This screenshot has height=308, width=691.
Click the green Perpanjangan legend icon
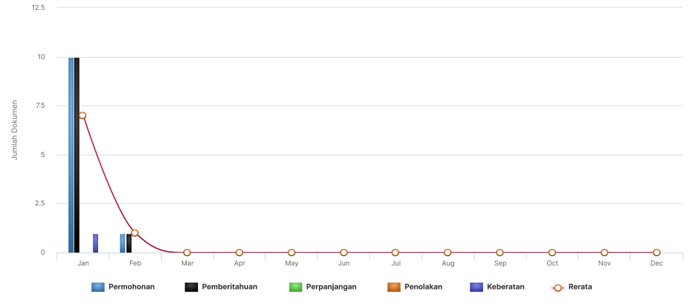tap(296, 287)
